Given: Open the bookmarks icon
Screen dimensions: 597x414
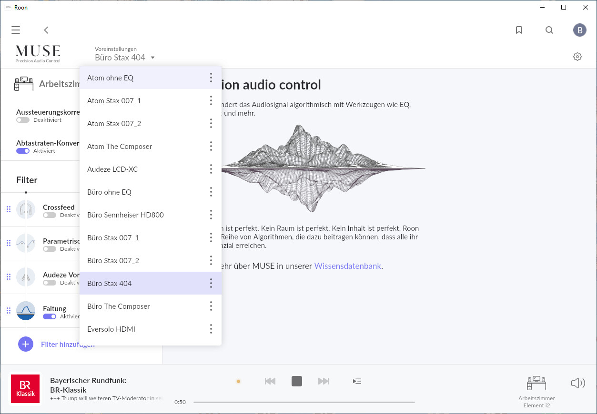Looking at the screenshot, I should click(519, 30).
